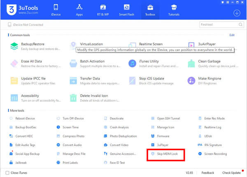Tick the Close iTunes checkbox
Viewport: 247px width, 177px height.
pyautogui.click(x=7, y=172)
